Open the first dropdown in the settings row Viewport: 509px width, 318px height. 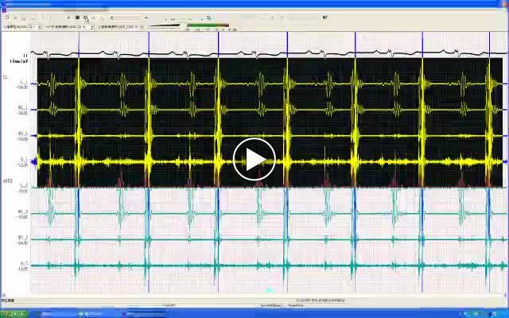pyautogui.click(x=40, y=26)
